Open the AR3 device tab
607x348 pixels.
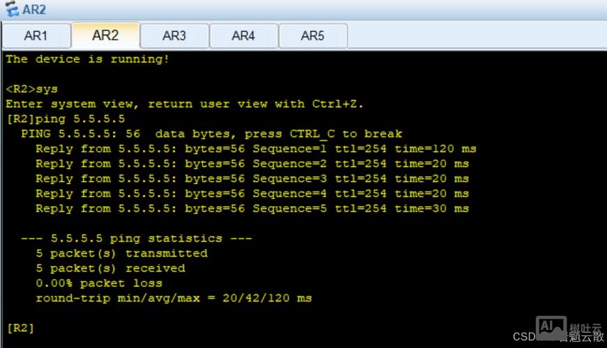pos(174,35)
